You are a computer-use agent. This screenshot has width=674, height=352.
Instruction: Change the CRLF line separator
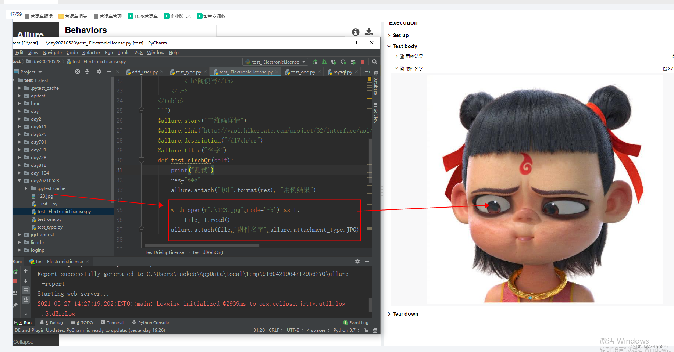pyautogui.click(x=276, y=330)
